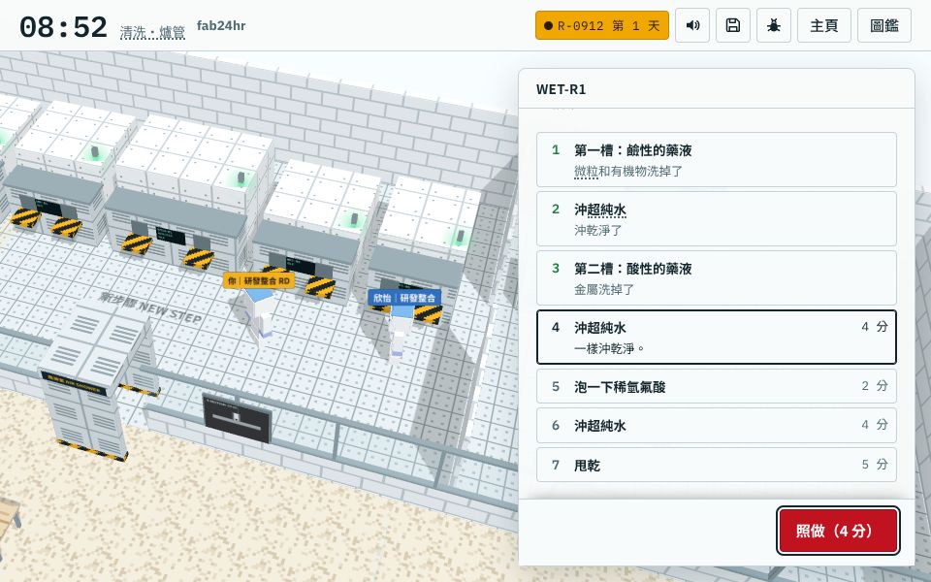Save the game with floppy disk icon
This screenshot has width=931, height=582.
pos(733,25)
